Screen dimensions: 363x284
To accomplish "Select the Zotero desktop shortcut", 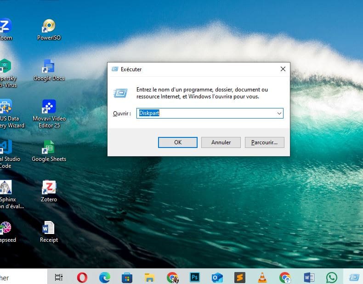I will 49,191.
